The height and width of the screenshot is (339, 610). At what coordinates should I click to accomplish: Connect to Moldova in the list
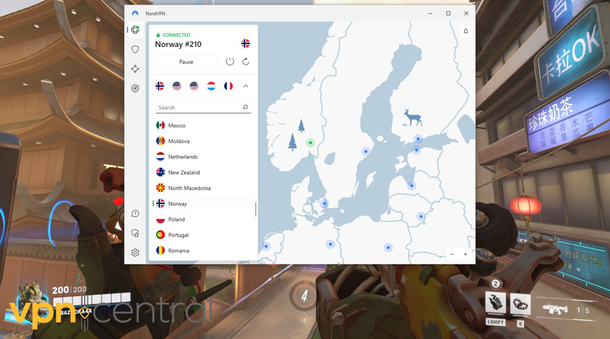pyautogui.click(x=203, y=141)
